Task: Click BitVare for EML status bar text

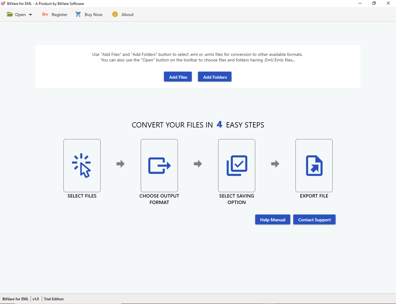Action: click(15, 299)
